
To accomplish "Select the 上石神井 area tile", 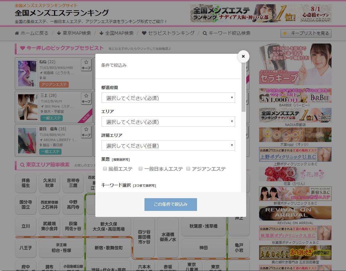I will click(49, 205).
